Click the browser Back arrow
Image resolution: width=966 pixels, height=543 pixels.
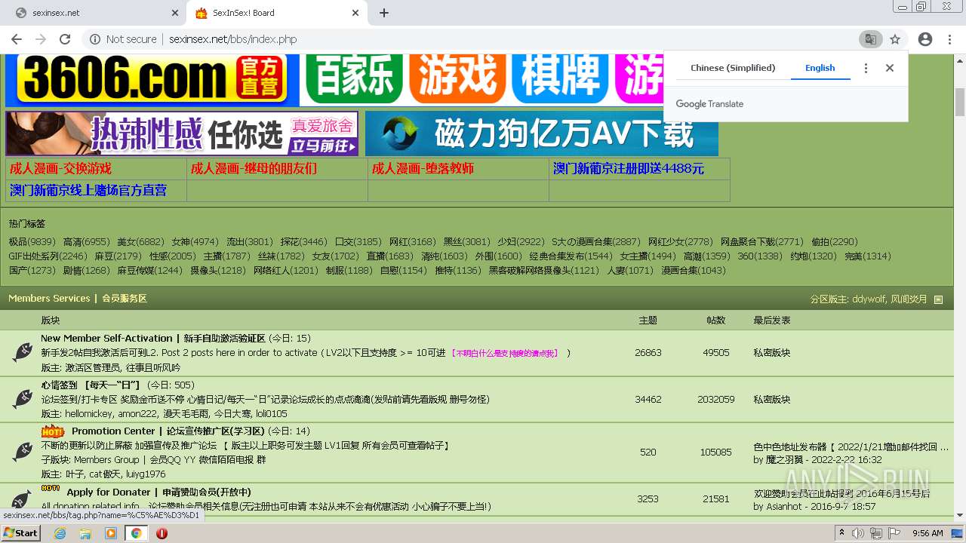tap(17, 39)
